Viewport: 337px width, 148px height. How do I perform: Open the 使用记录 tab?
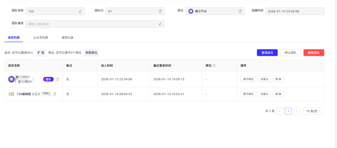(67, 37)
